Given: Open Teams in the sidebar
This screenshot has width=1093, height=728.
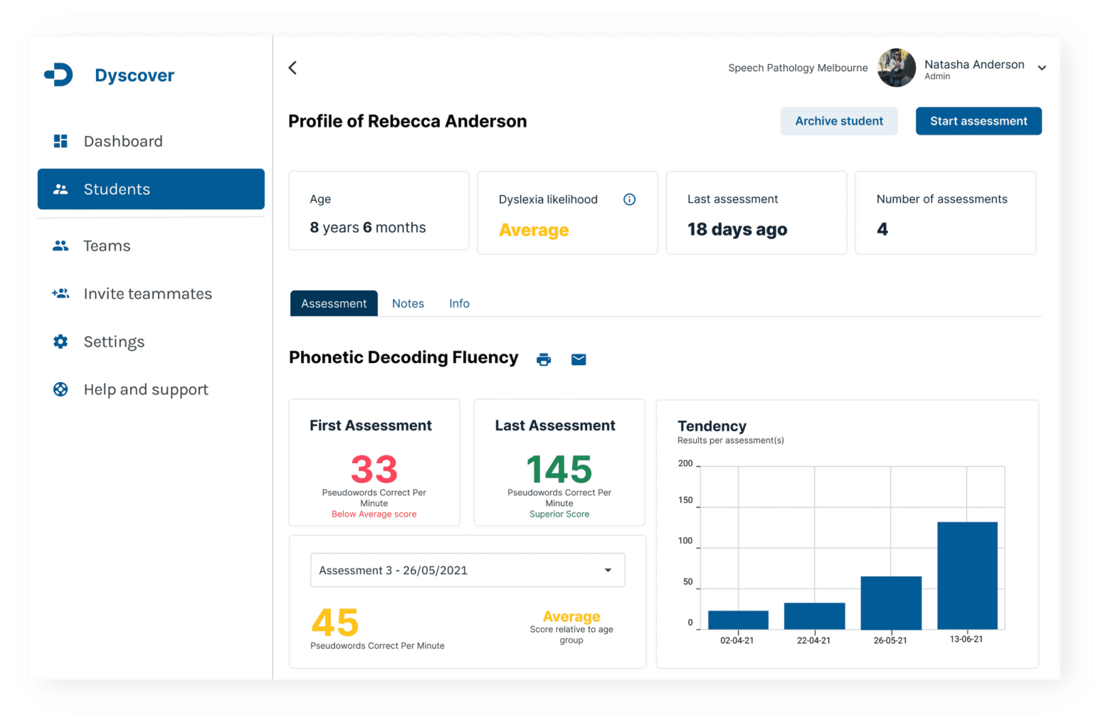Looking at the screenshot, I should (x=107, y=246).
